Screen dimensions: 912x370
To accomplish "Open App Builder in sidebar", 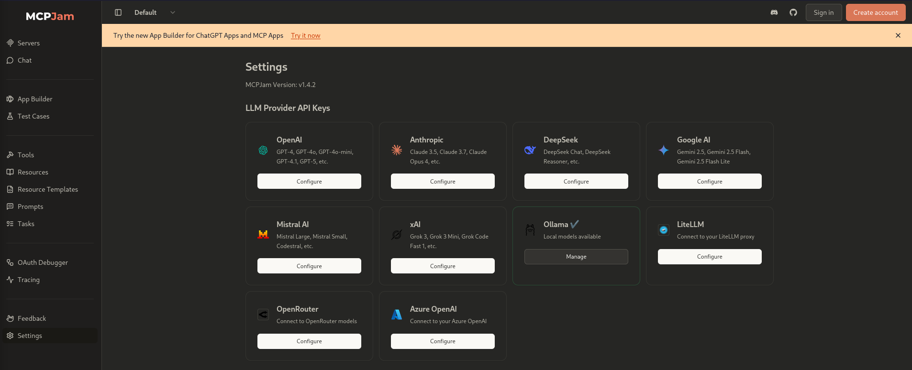I will click(x=50, y=99).
